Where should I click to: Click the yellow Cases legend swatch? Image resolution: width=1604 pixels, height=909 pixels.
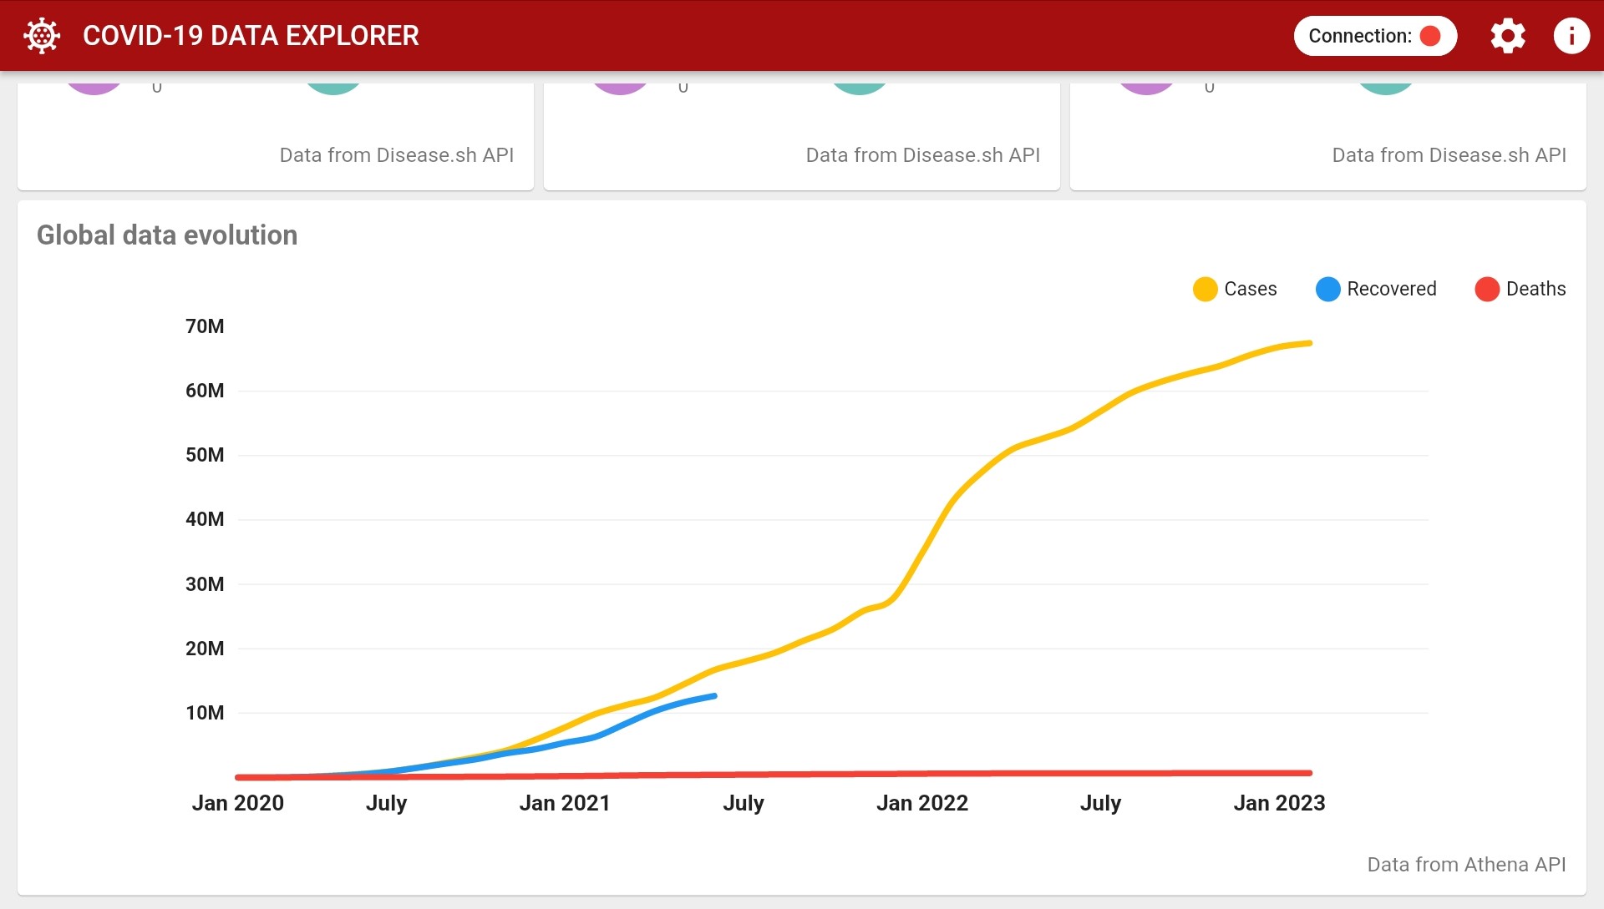click(1205, 289)
